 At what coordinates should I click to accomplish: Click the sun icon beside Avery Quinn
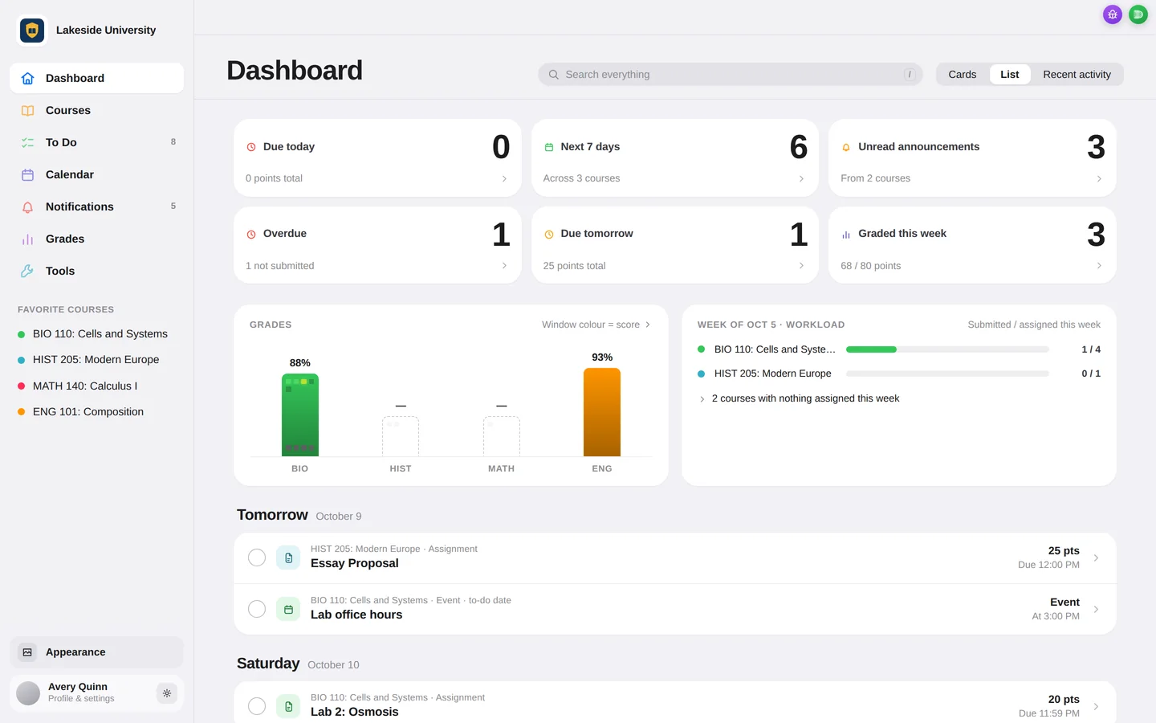167,693
